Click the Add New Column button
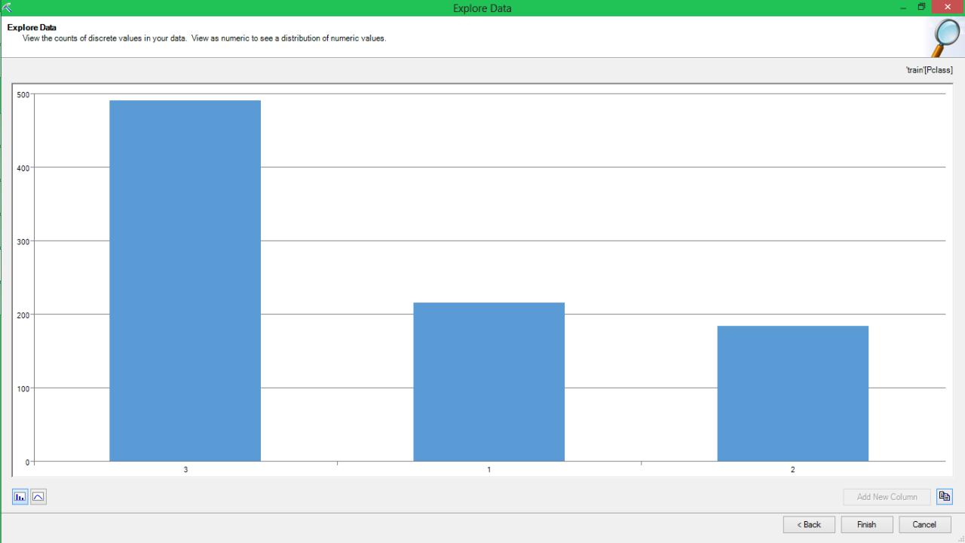965x543 pixels. click(x=887, y=497)
